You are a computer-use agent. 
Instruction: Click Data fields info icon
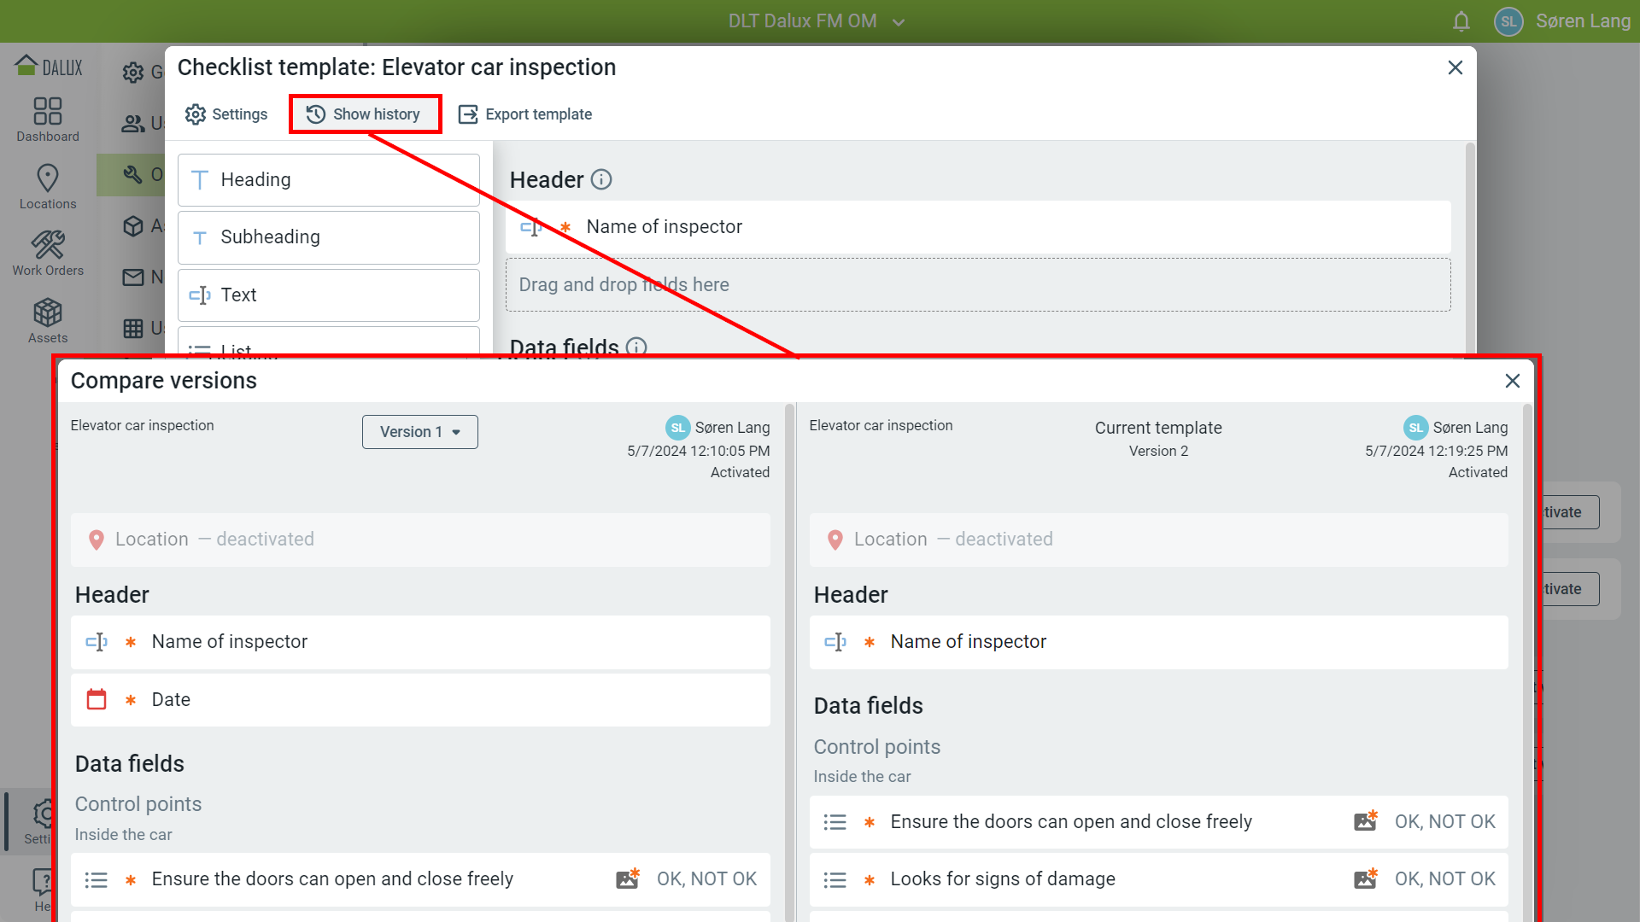coord(636,347)
